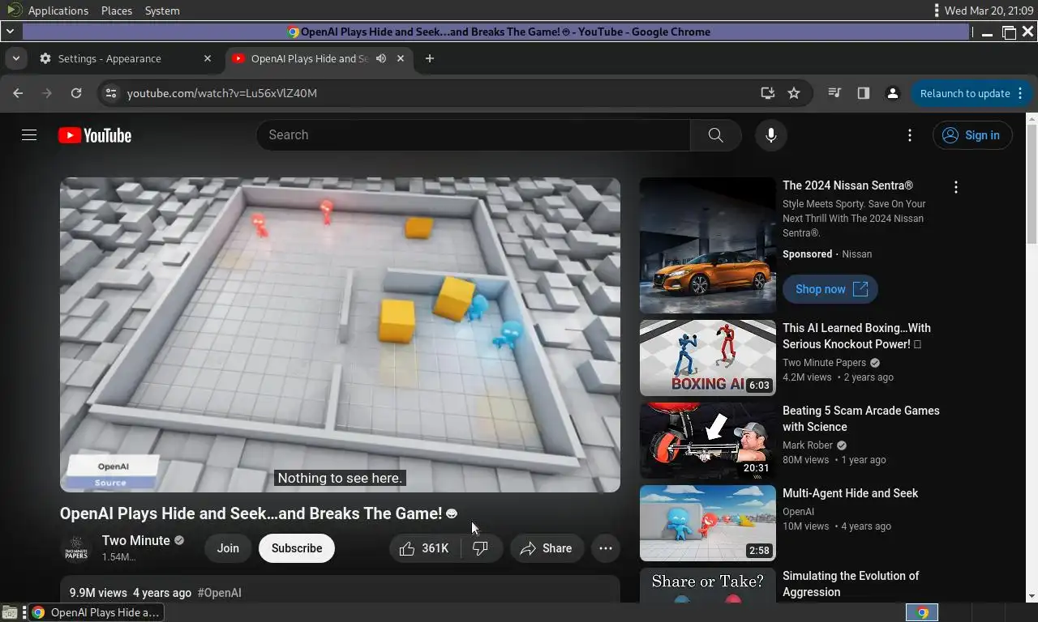Switch to Settings - Appearance tab
The width and height of the screenshot is (1038, 622).
pos(126,58)
